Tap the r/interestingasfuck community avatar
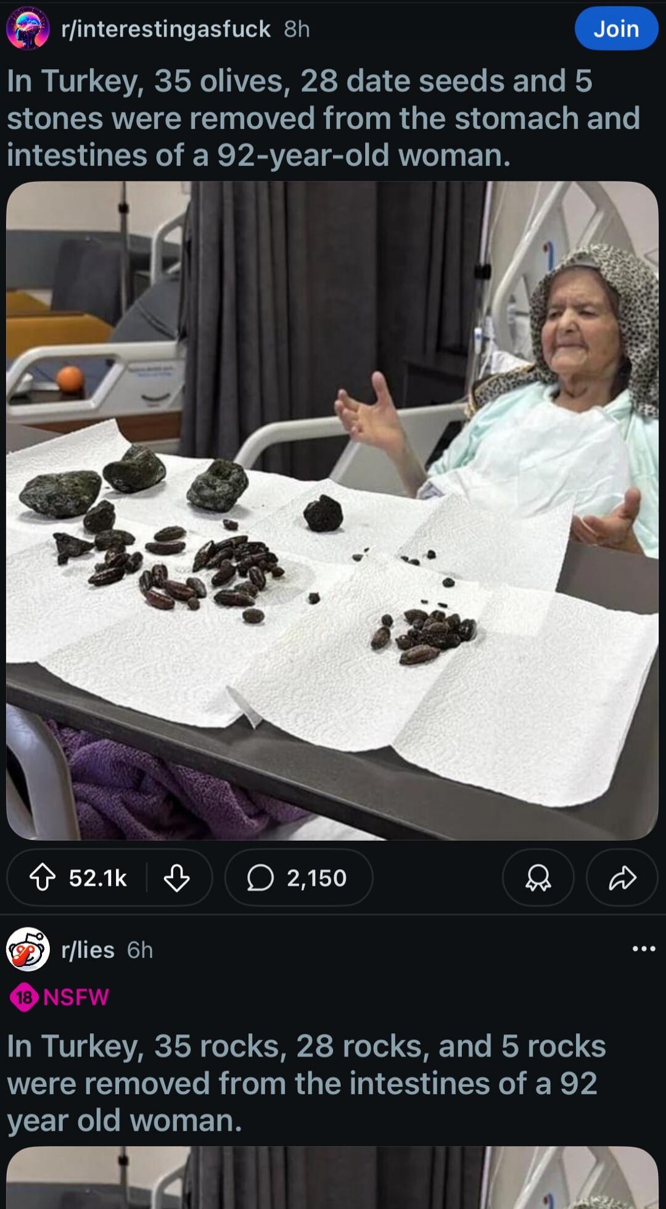 (28, 28)
